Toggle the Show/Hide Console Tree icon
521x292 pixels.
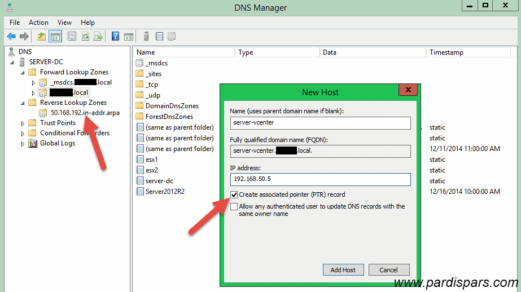[x=55, y=37]
